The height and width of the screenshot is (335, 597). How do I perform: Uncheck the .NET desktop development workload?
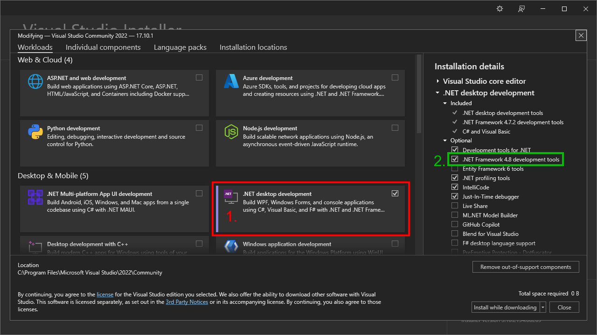(x=395, y=193)
